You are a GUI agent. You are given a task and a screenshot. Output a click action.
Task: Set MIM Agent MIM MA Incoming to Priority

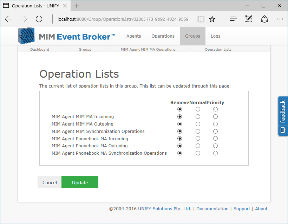point(215,117)
